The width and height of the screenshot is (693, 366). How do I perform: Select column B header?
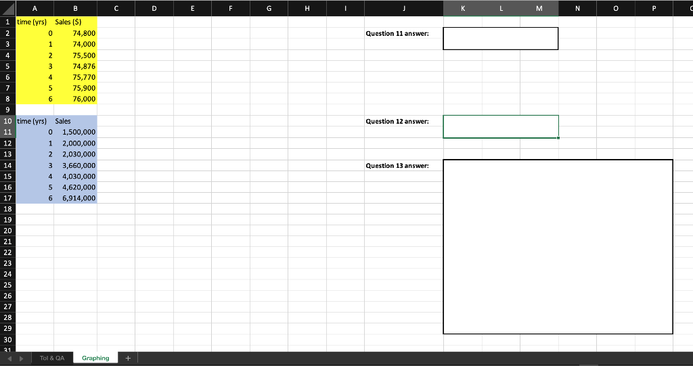click(x=76, y=8)
